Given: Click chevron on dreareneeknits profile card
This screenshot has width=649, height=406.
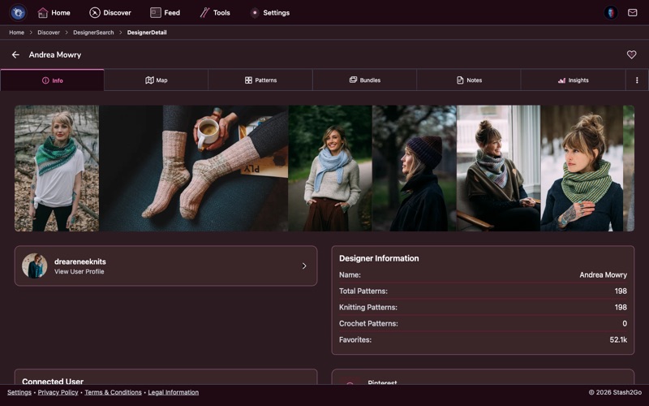Looking at the screenshot, I should click(x=304, y=266).
